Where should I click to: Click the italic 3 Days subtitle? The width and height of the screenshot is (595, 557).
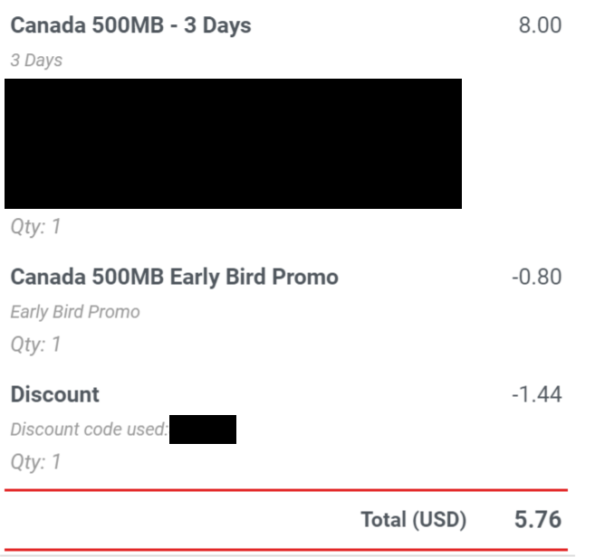click(36, 61)
